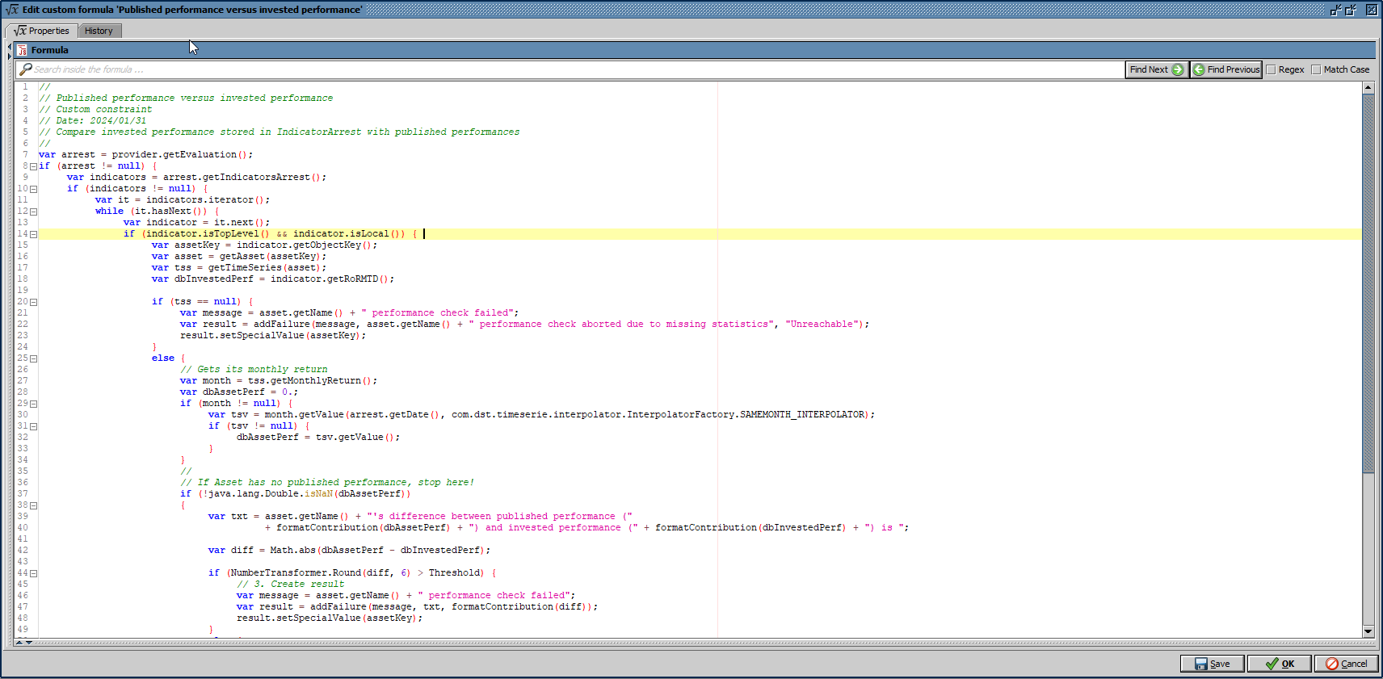The height and width of the screenshot is (679, 1383).
Task: Click the Search inside the formula field
Action: coord(565,69)
